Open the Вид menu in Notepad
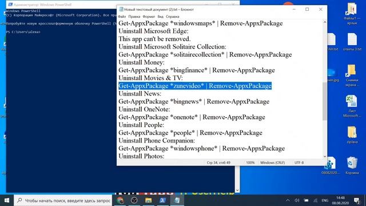Image resolution: width=366 pixels, height=206 pixels. click(160, 17)
